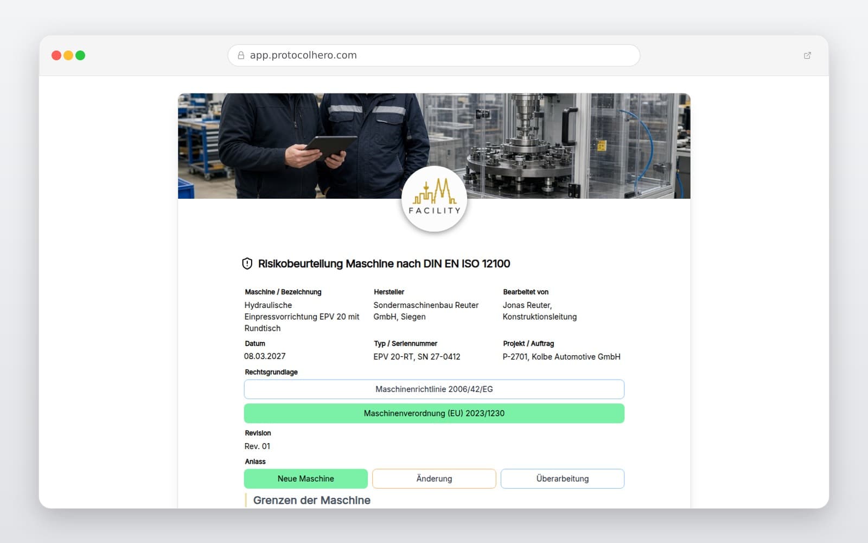Click the date value 08.03.2027
Viewport: 868px width, 543px height.
click(265, 356)
